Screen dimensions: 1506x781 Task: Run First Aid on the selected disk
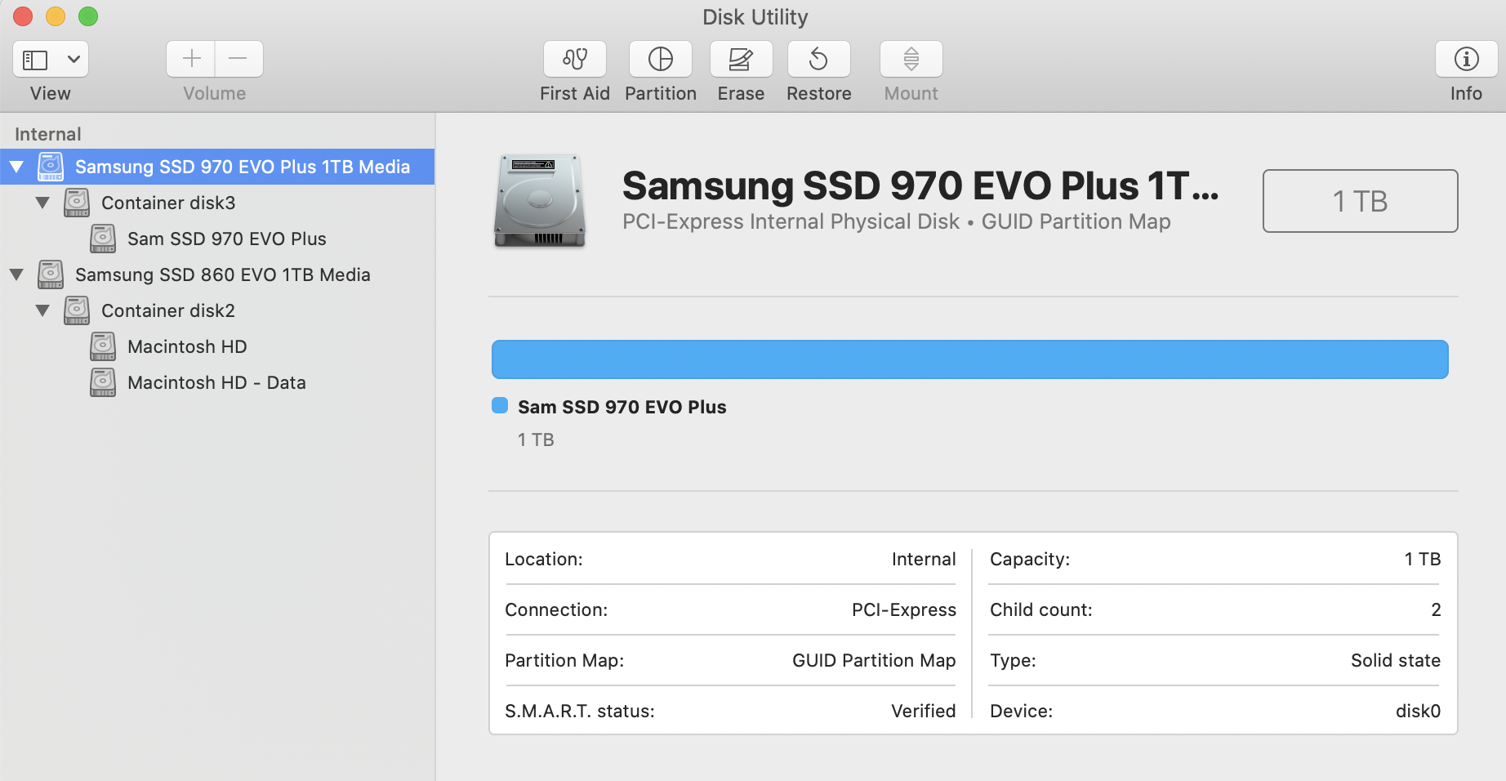[x=575, y=59]
